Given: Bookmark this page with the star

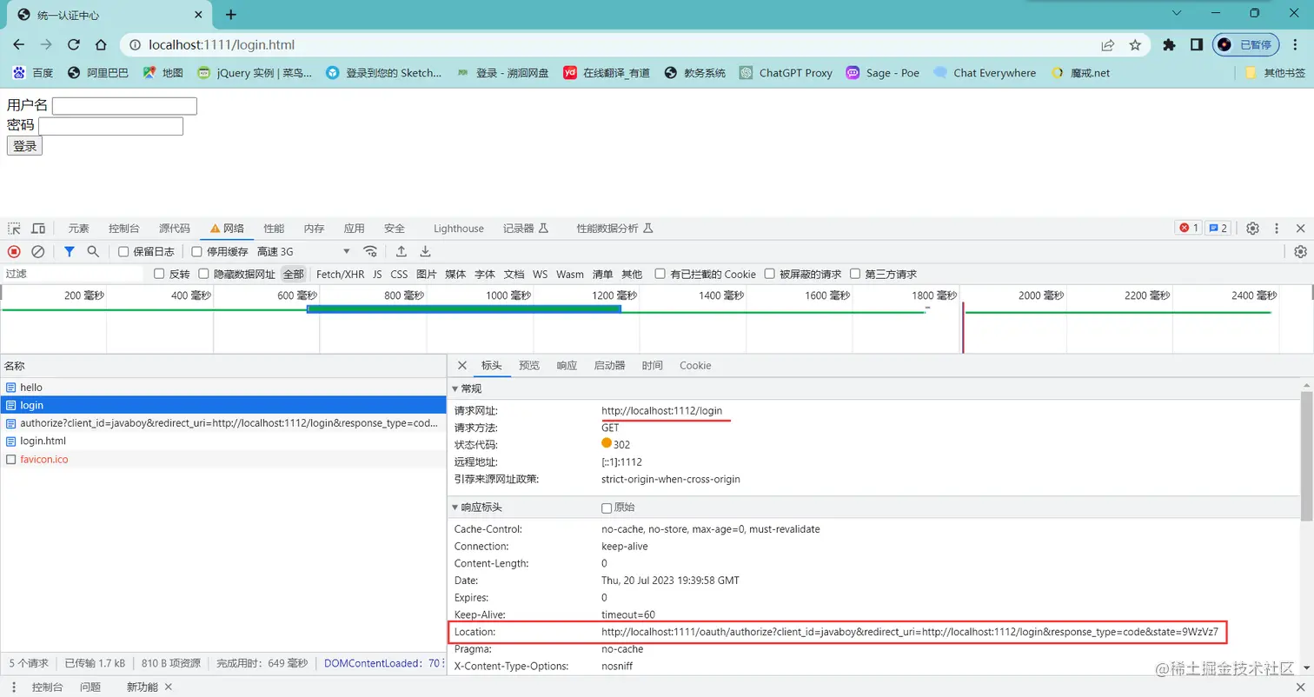Looking at the screenshot, I should point(1135,45).
